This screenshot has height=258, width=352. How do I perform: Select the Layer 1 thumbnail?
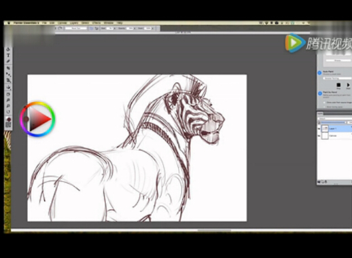point(325,128)
